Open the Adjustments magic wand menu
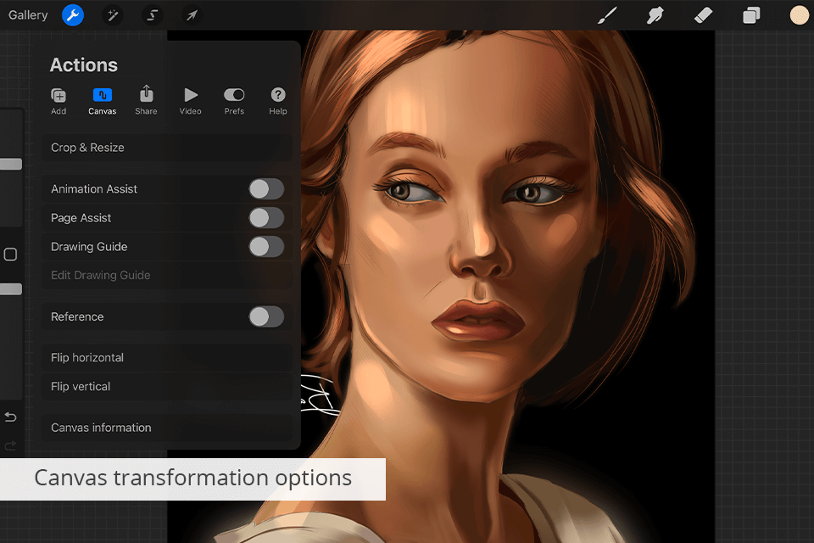Screen dimensions: 814x543 112,15
